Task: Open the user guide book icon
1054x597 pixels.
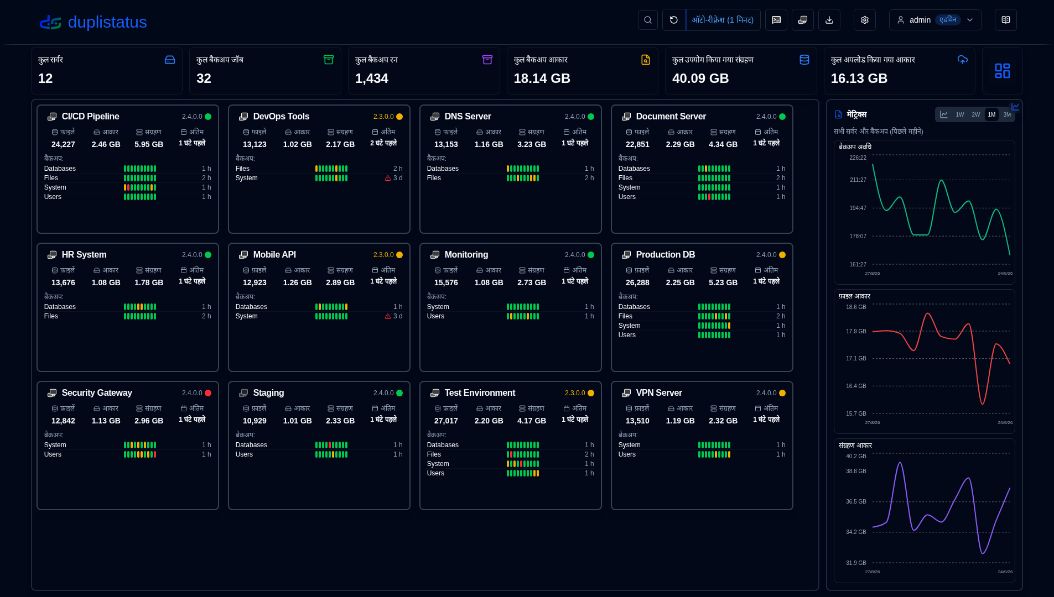Action: pyautogui.click(x=1005, y=20)
